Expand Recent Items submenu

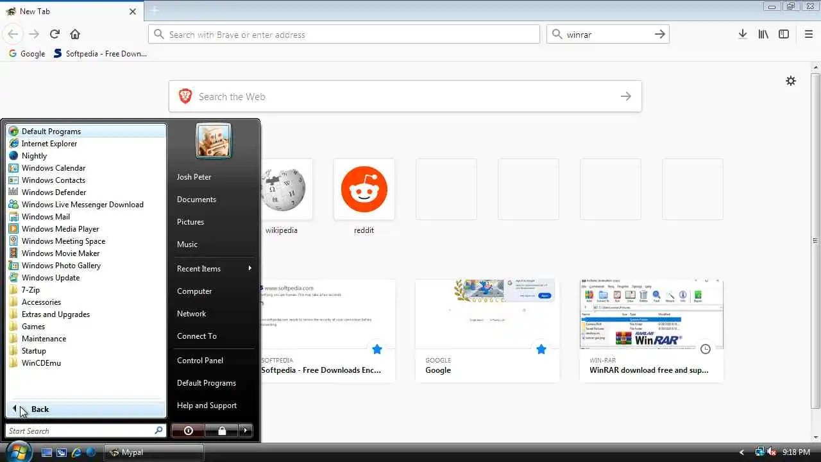(214, 268)
